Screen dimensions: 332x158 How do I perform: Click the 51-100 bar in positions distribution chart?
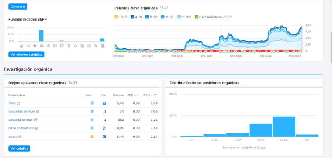pos(284,127)
